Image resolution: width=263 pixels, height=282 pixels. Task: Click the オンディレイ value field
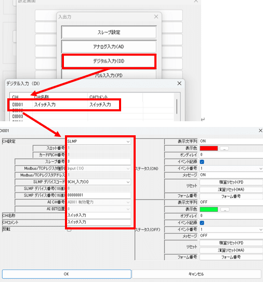231,155
